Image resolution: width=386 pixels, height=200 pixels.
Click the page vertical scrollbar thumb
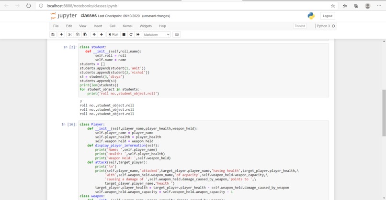click(x=384, y=113)
